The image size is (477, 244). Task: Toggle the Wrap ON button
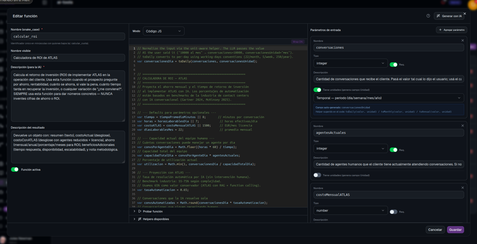pyautogui.click(x=298, y=42)
